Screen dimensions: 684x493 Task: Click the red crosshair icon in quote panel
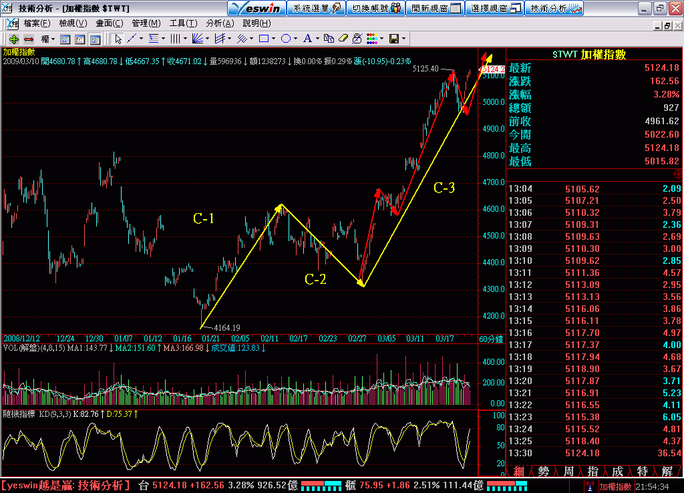tap(677, 174)
